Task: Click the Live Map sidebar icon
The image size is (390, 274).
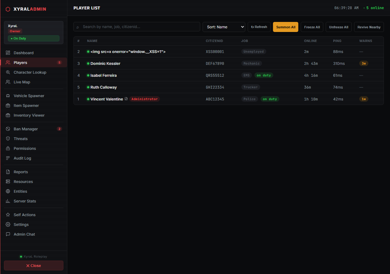Action: pos(8,82)
